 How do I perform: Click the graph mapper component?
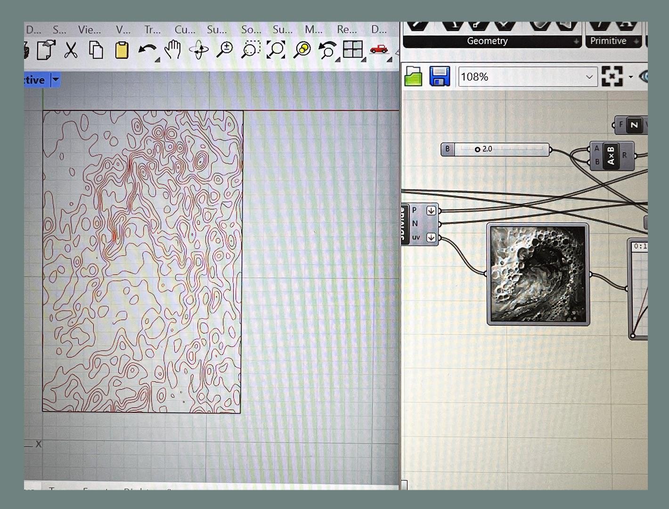coord(639,288)
